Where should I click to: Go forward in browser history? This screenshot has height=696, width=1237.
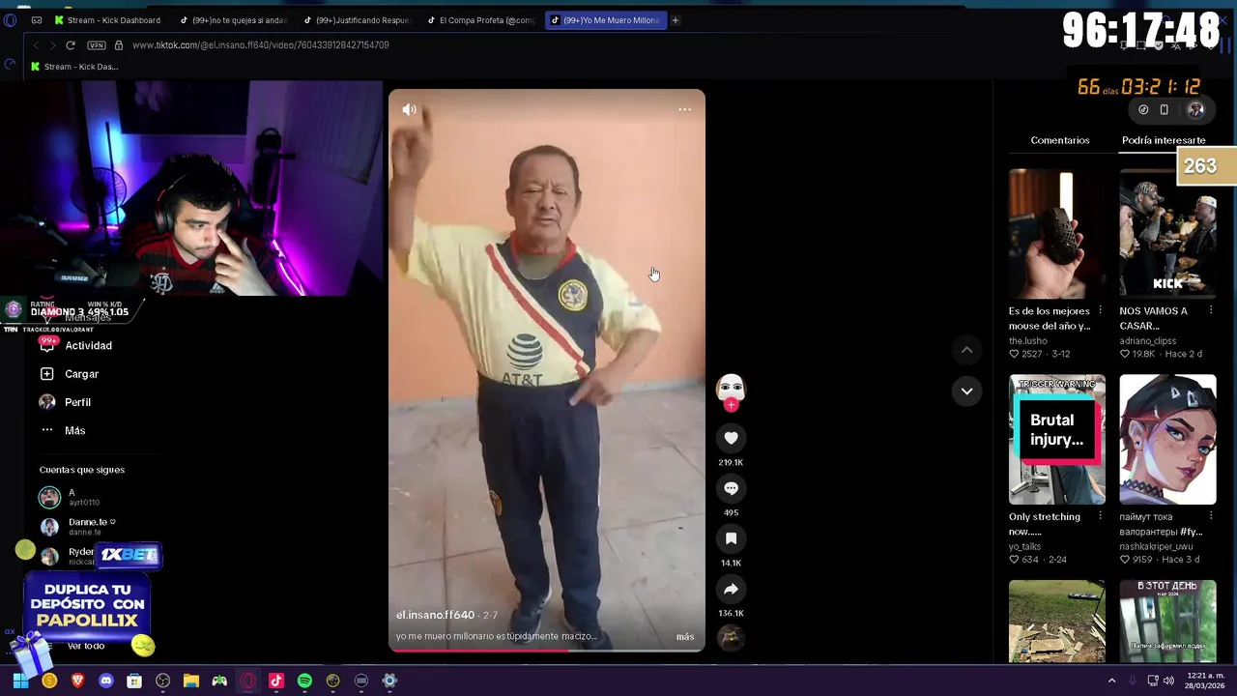pos(52,45)
